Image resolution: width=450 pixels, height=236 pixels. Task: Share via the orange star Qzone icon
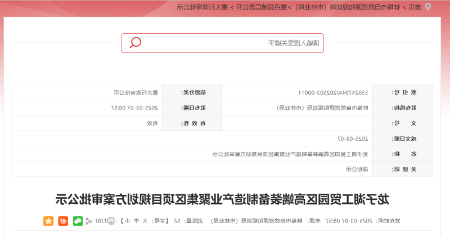click(x=48, y=221)
